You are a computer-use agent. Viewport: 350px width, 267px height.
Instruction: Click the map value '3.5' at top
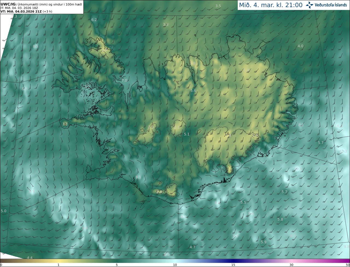218,6
